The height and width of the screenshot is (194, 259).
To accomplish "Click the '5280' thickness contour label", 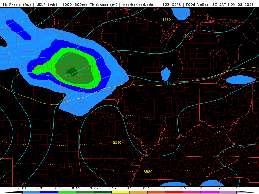I will [x=166, y=20].
